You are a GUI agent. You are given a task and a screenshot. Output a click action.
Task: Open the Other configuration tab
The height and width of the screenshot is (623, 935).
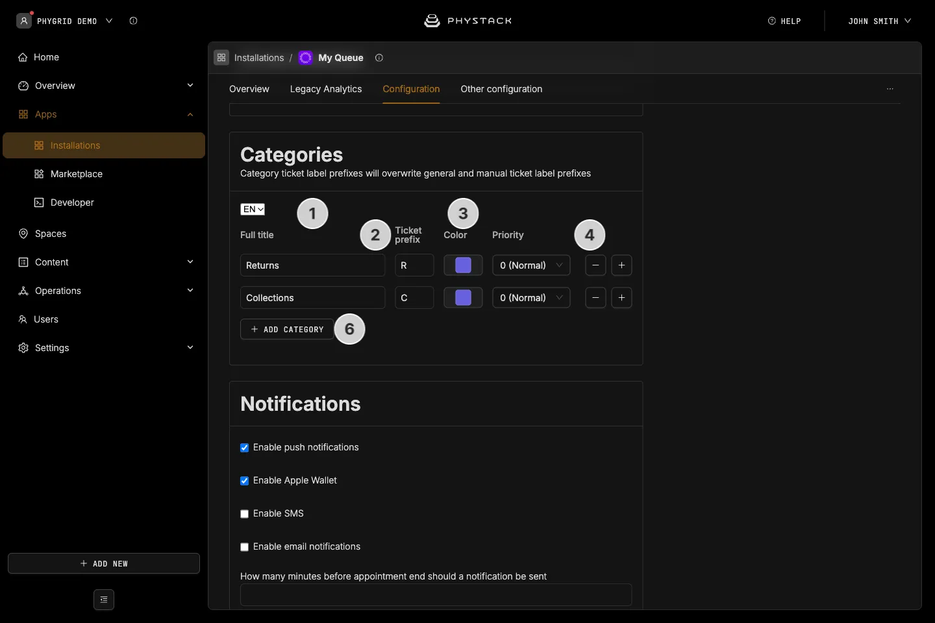(501, 89)
